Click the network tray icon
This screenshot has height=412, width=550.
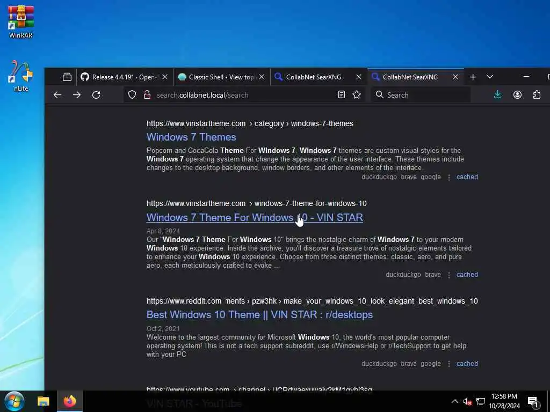481,401
